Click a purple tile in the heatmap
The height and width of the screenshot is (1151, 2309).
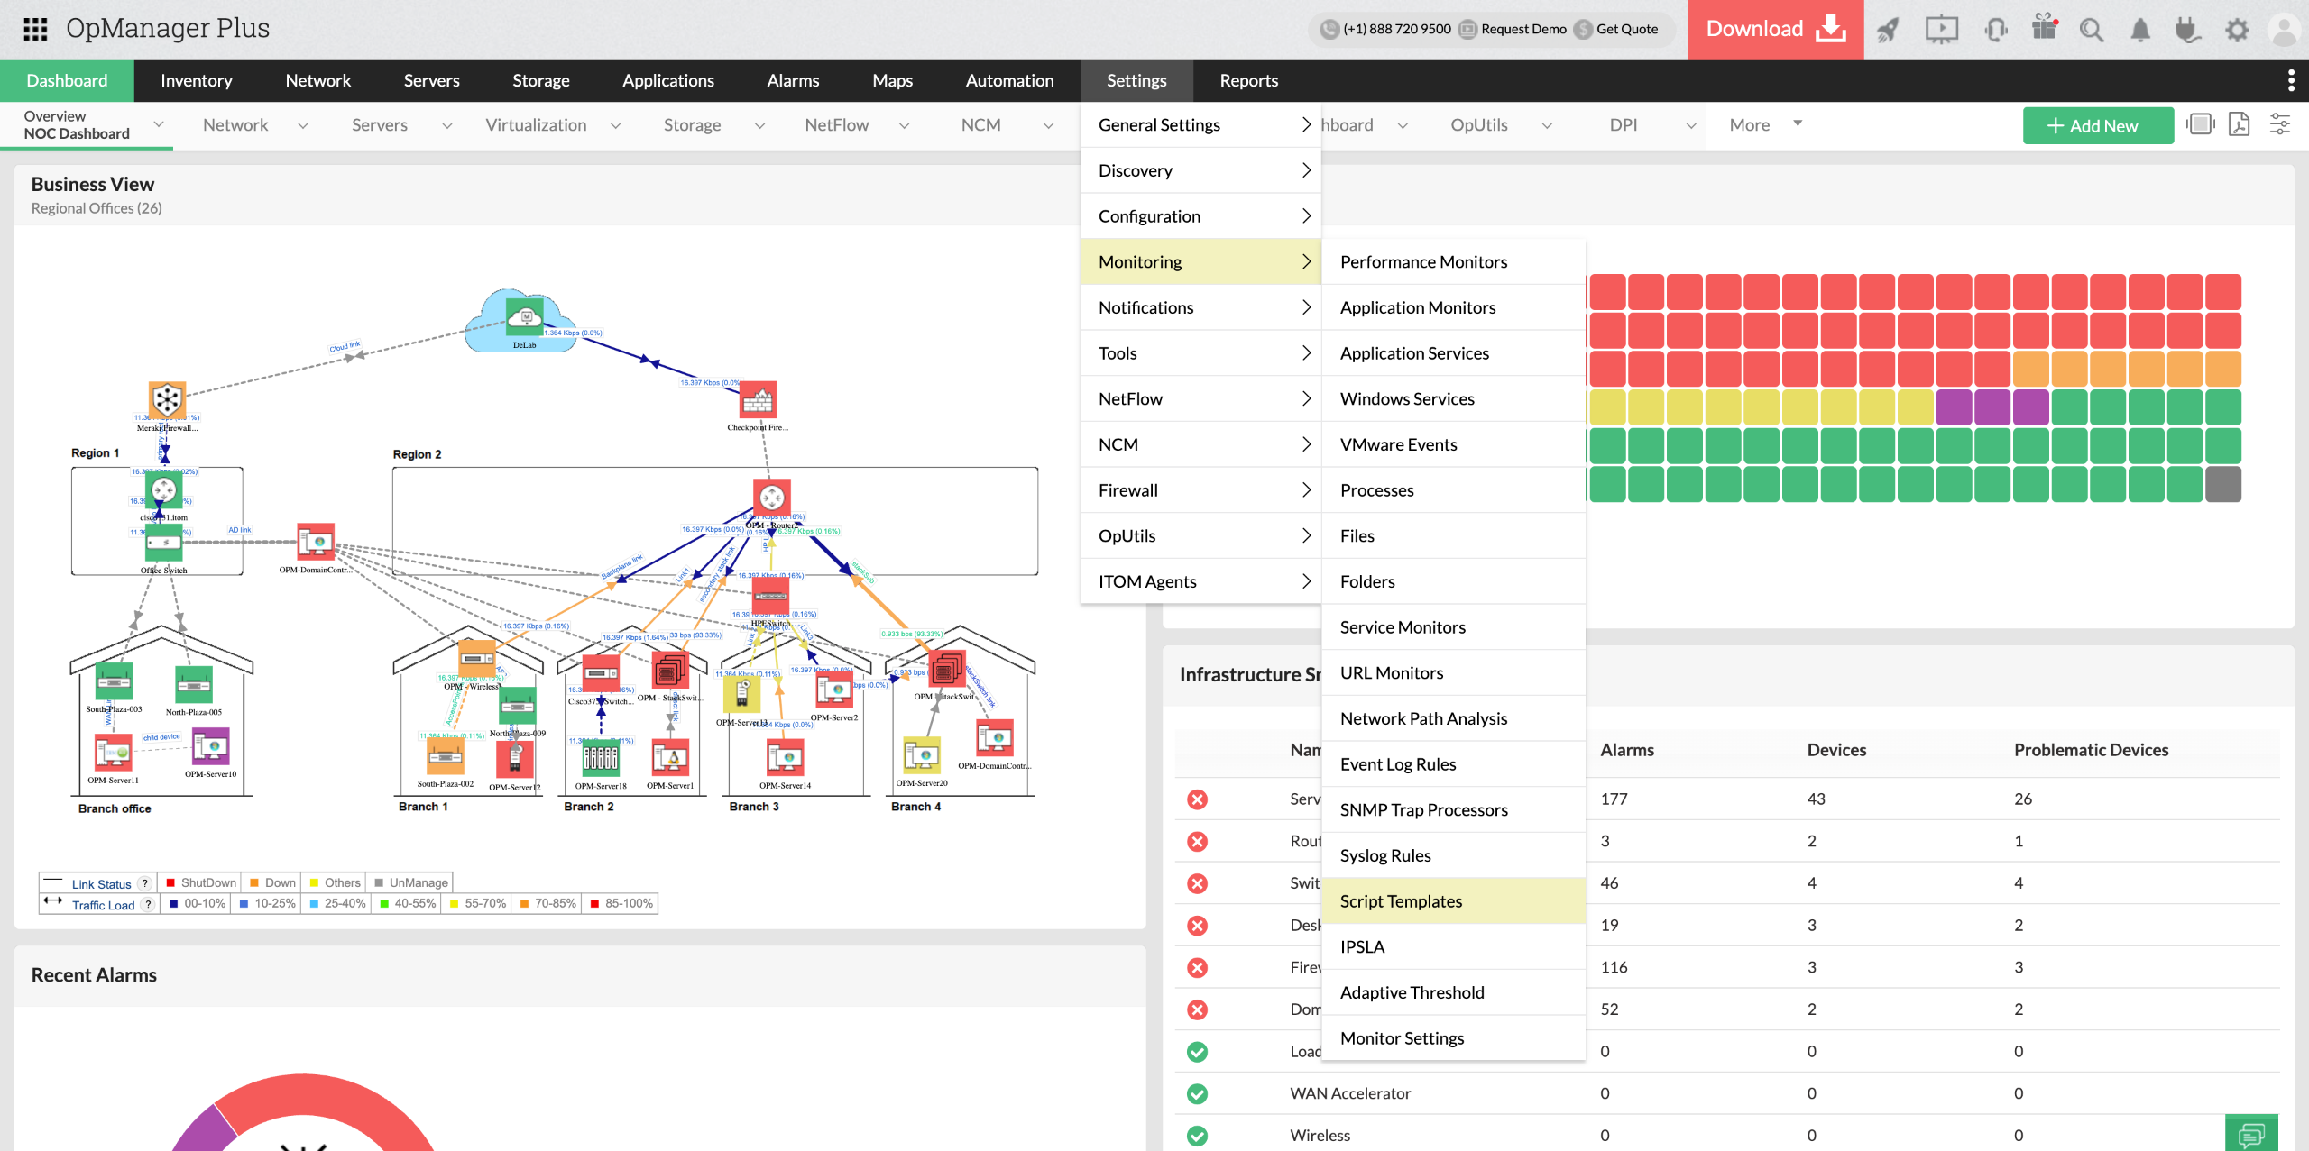tap(1992, 407)
